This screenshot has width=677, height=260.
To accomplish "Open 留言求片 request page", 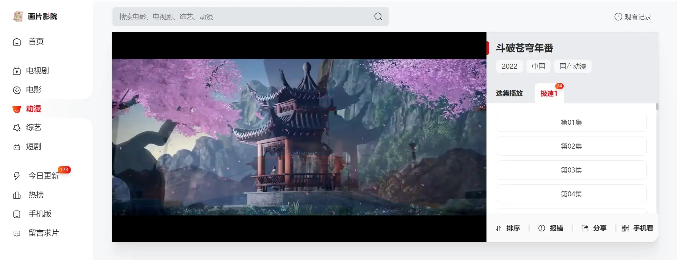I will click(36, 233).
